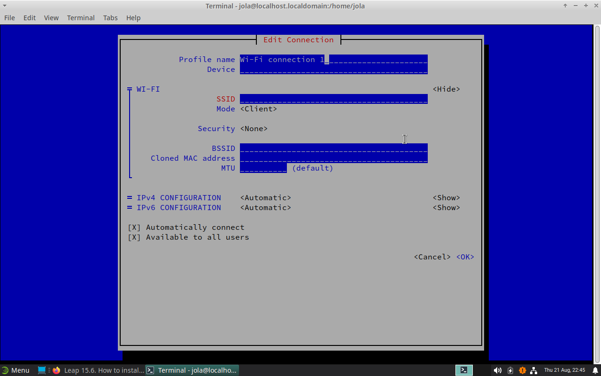Click the SSID input field

(333, 99)
